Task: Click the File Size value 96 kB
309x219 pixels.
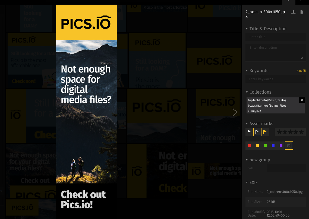Action: (x=271, y=202)
